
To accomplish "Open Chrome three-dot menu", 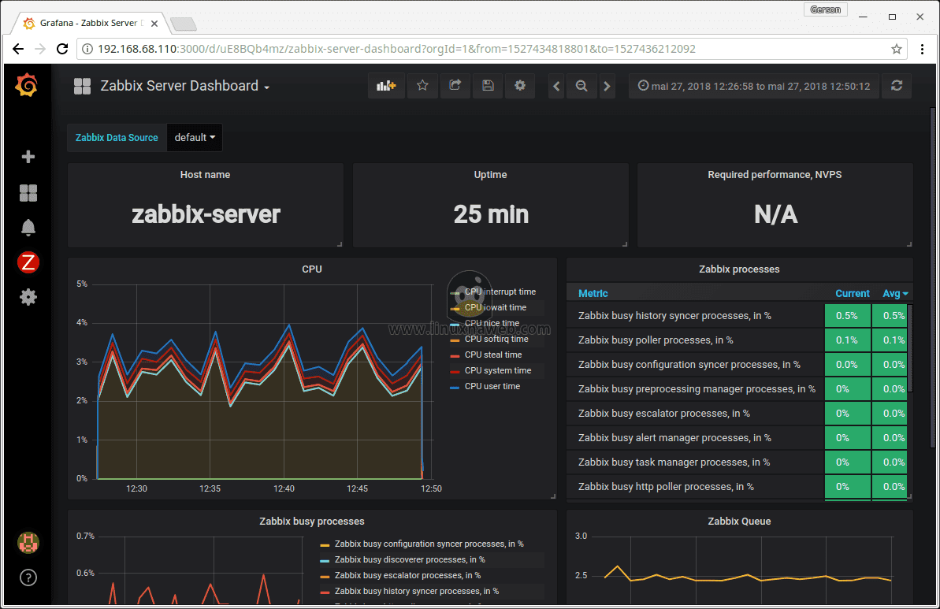I will pyautogui.click(x=923, y=49).
